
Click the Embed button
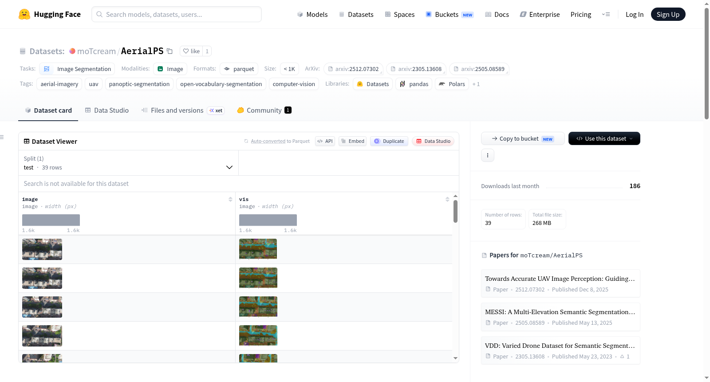(353, 141)
